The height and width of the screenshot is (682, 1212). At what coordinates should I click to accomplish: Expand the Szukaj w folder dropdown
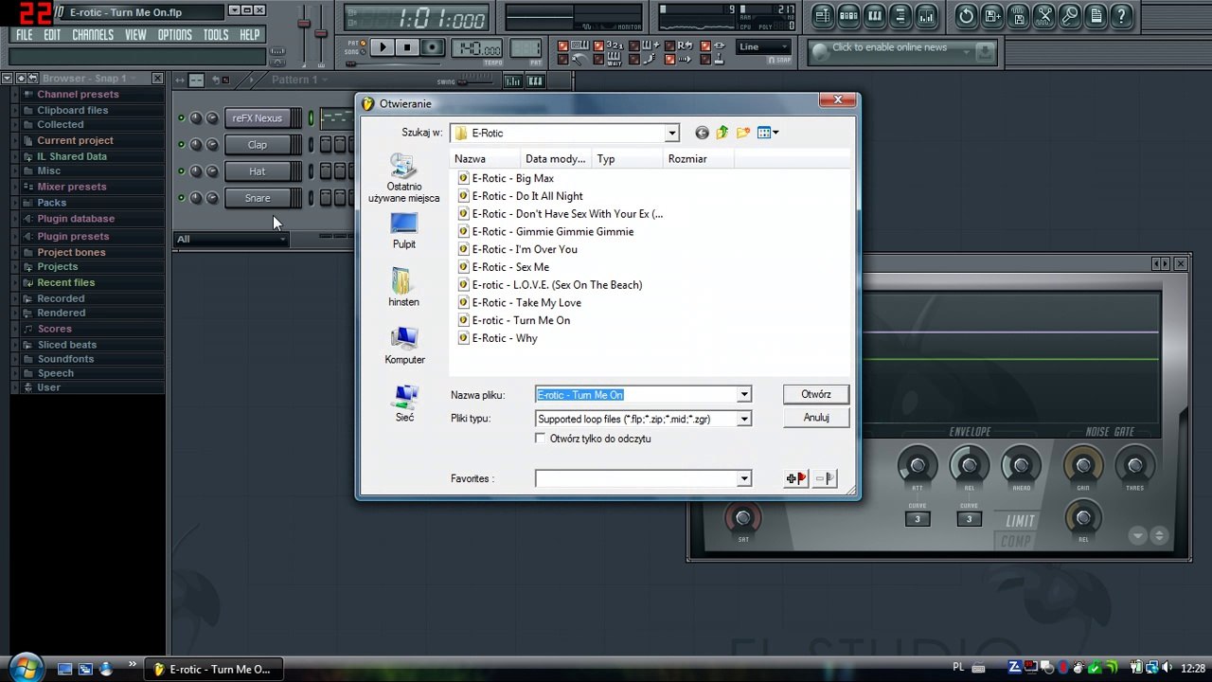point(671,133)
